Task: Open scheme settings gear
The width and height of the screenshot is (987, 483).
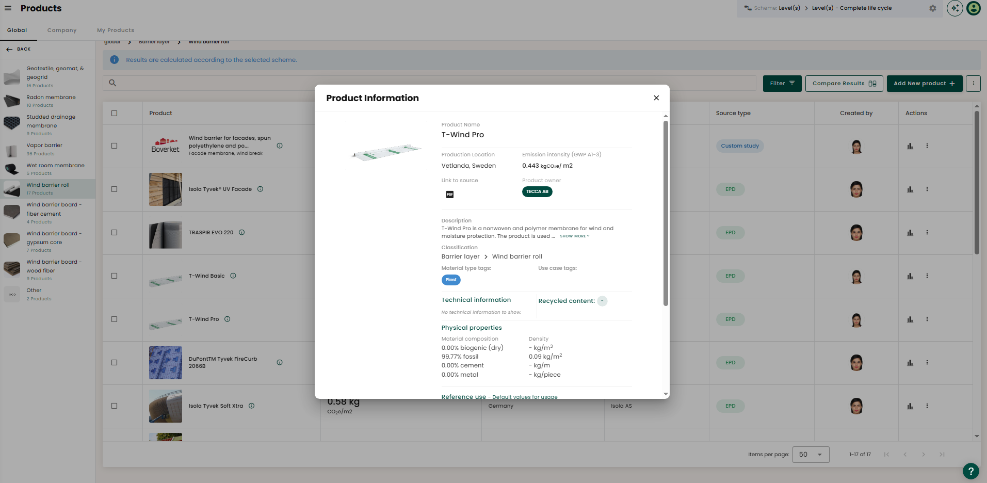Action: pos(933,8)
